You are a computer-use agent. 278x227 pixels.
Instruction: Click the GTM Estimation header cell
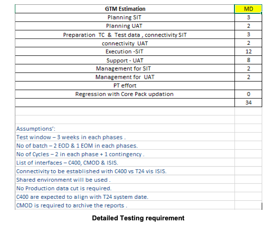(125, 9)
